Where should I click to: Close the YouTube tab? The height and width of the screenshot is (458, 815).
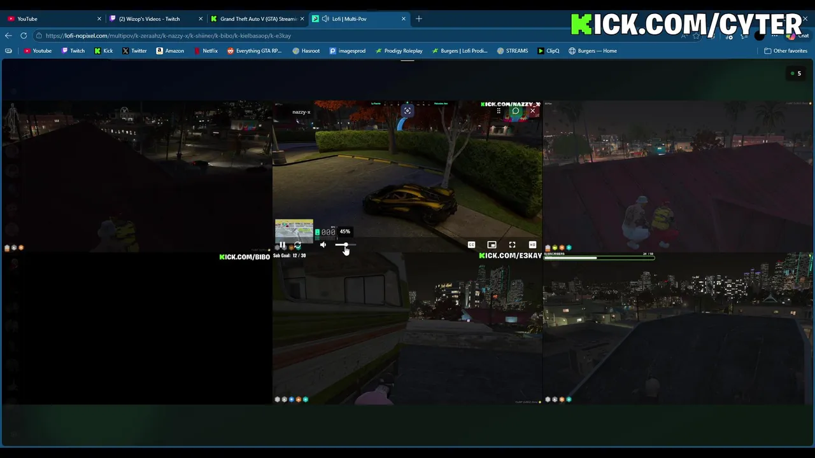pos(99,19)
